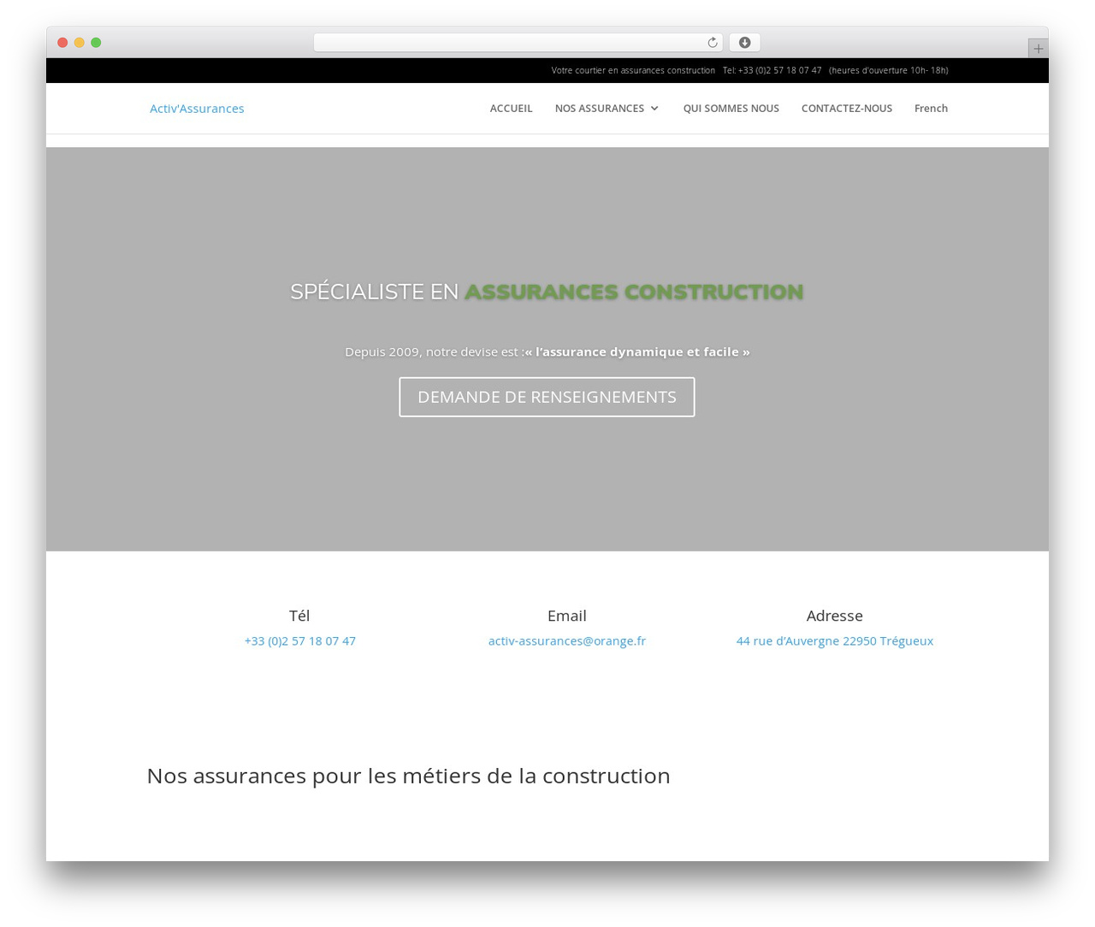Select the top bar phone number text
The image size is (1095, 927).
point(772,70)
